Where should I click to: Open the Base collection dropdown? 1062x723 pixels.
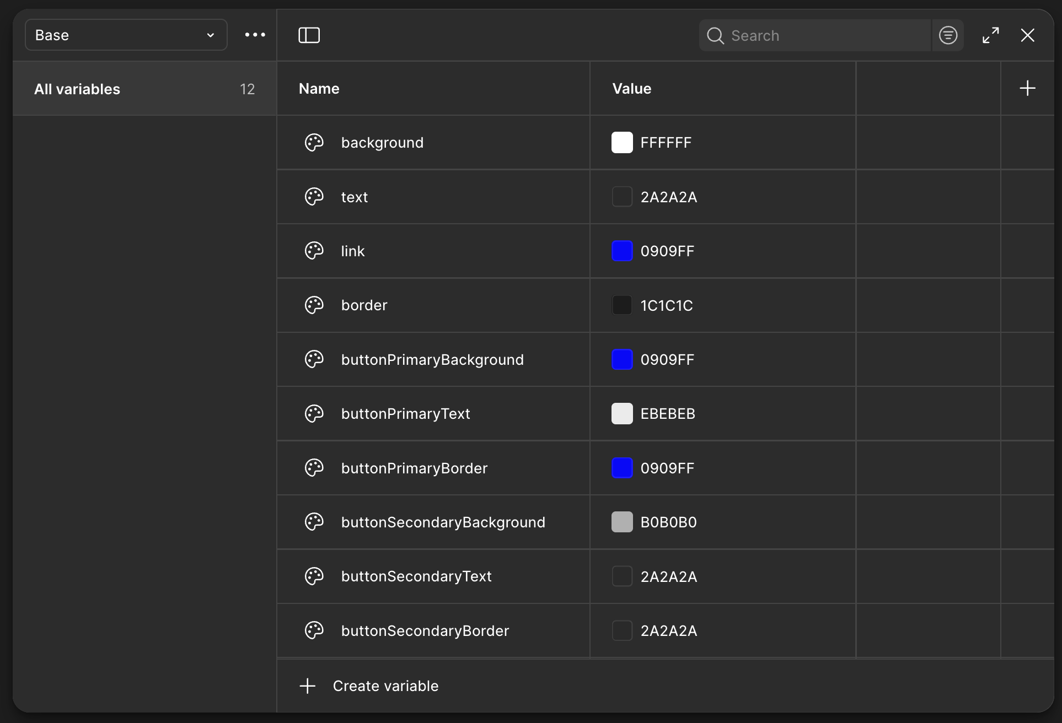126,35
